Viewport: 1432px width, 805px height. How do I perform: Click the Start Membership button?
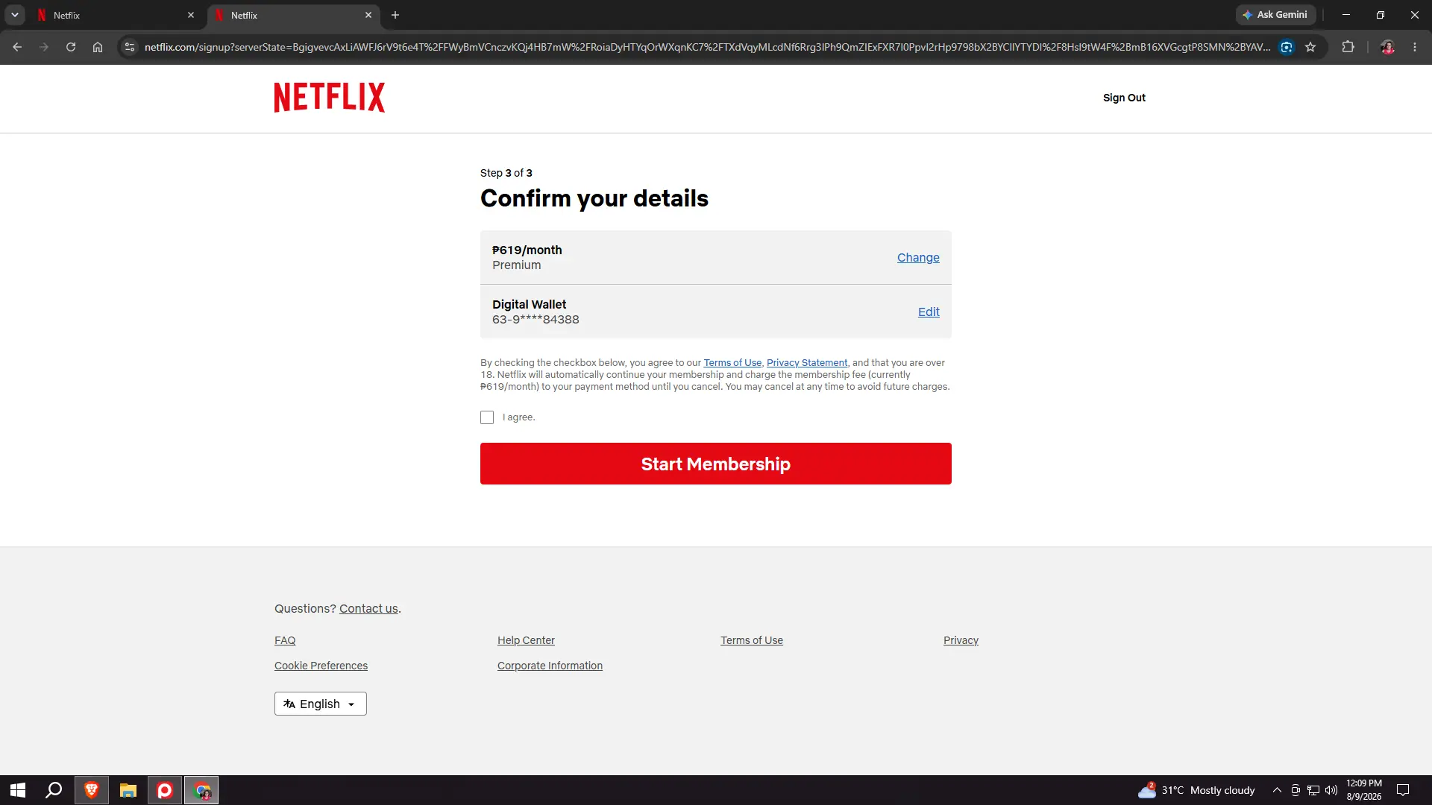[716, 464]
